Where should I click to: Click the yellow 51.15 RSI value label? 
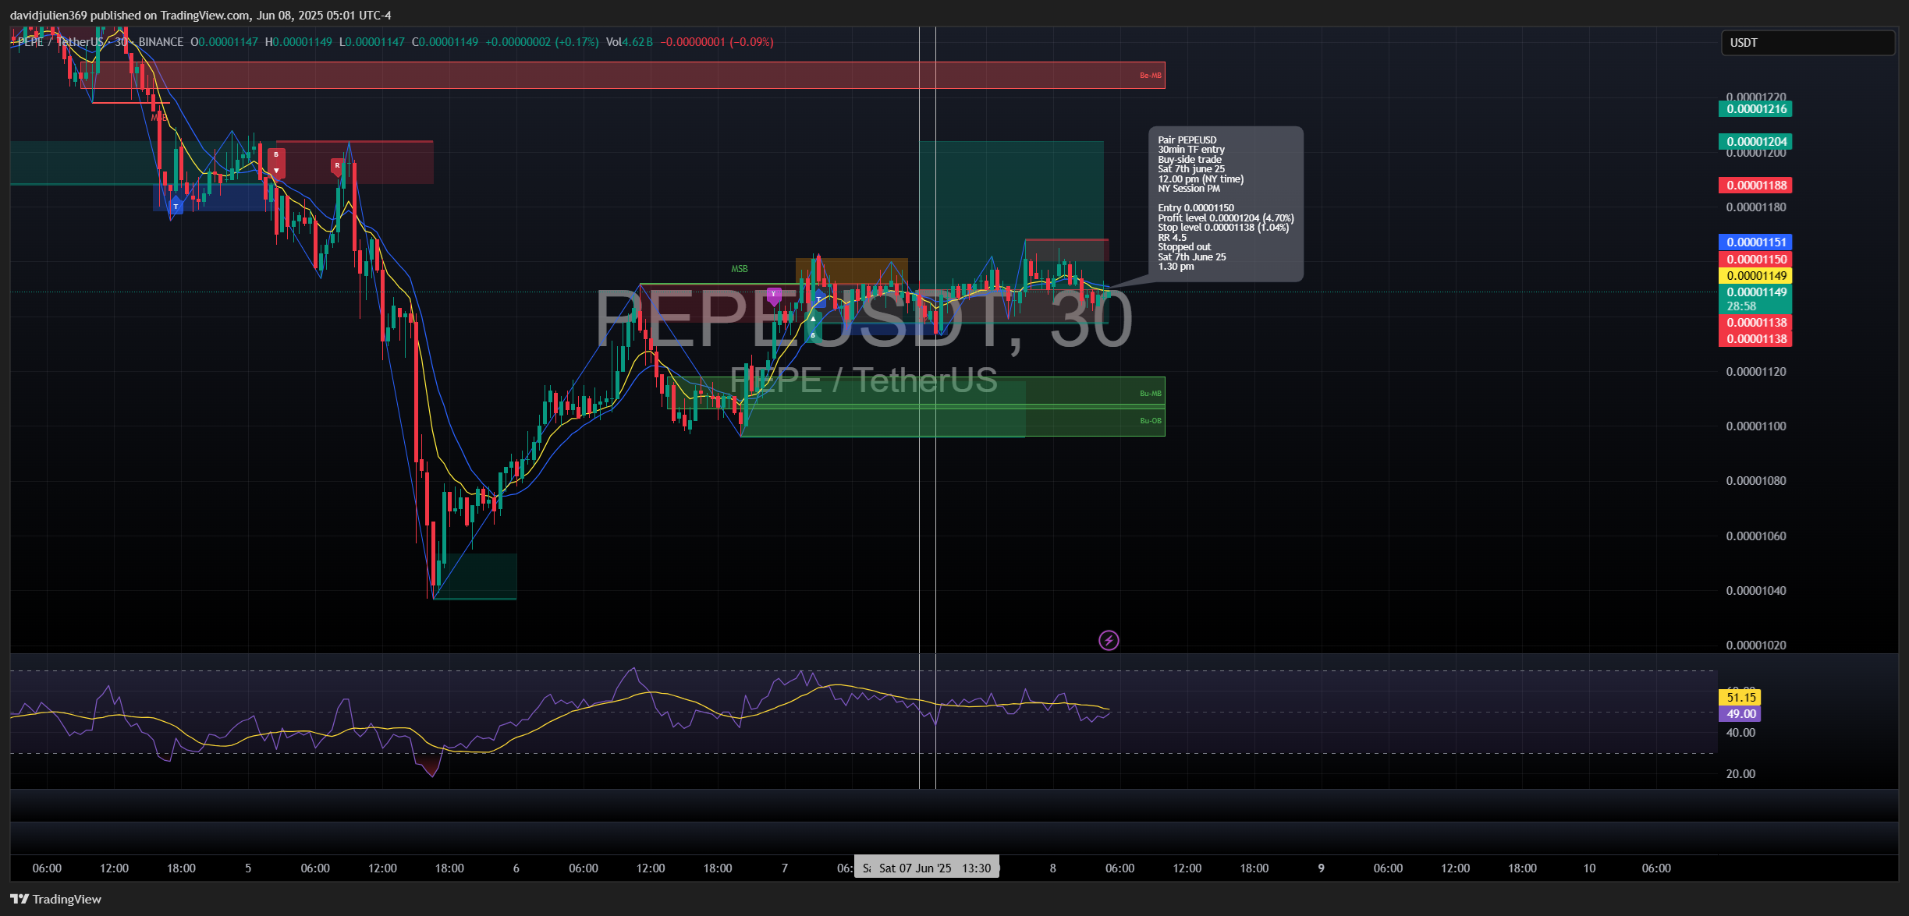click(1740, 698)
